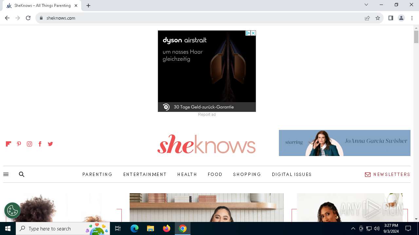Open network status tray icon
Image resolution: width=419 pixels, height=235 pixels.
tap(369, 228)
